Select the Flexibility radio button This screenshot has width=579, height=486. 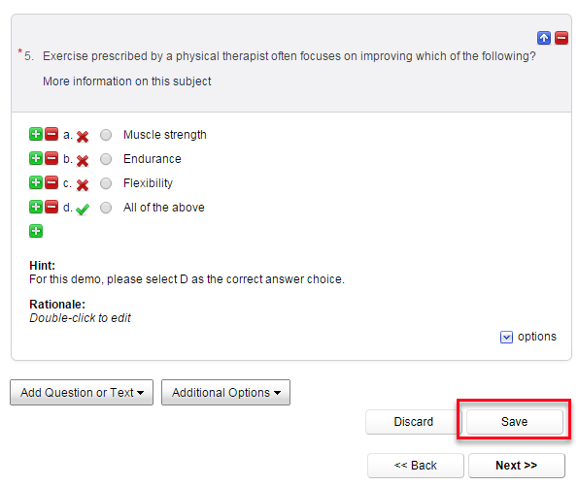pos(106,183)
